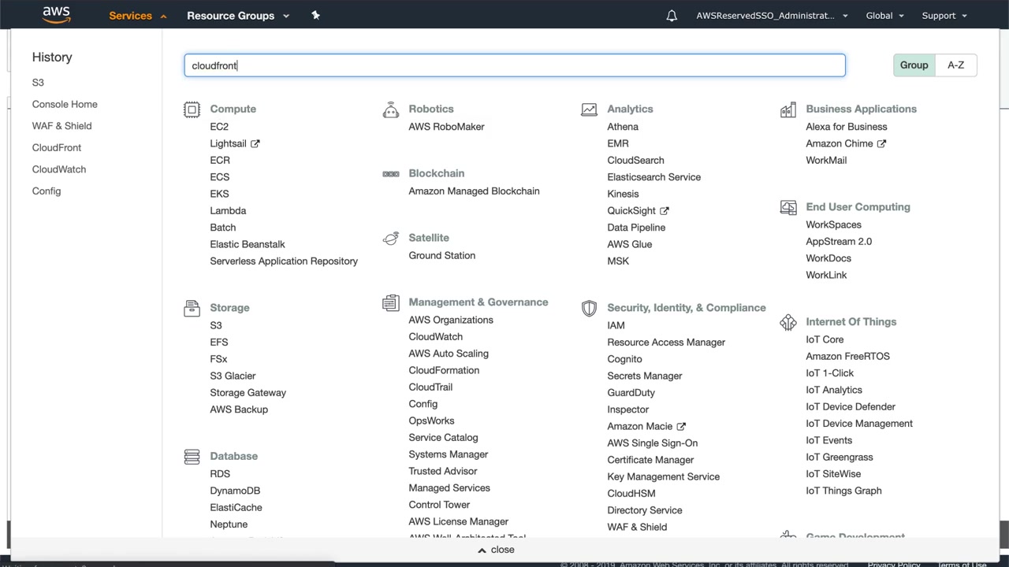This screenshot has height=567, width=1009.
Task: Click the Analytics chart category icon
Action: pos(589,109)
